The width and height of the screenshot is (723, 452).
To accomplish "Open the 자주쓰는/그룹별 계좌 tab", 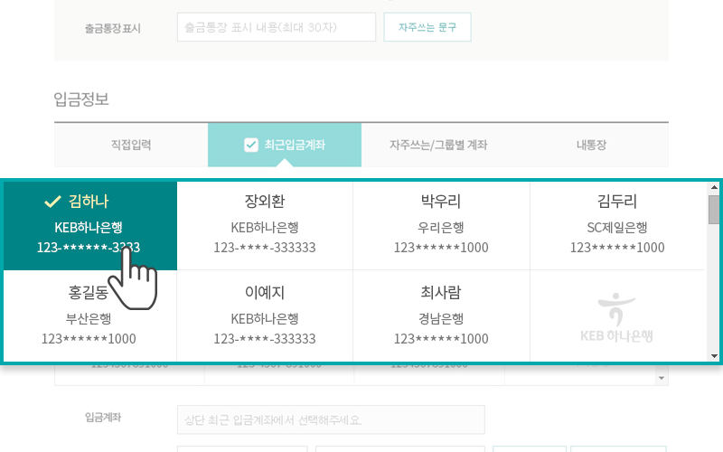I will pyautogui.click(x=438, y=145).
